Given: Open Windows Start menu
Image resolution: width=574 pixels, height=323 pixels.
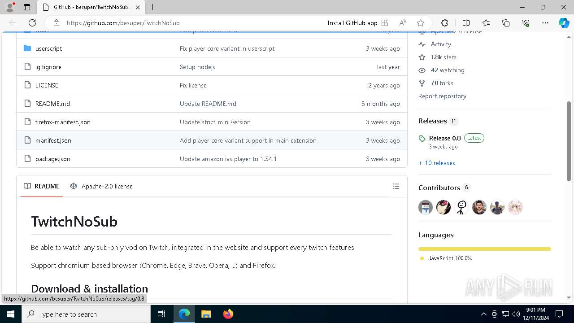Looking at the screenshot, I should point(11,314).
